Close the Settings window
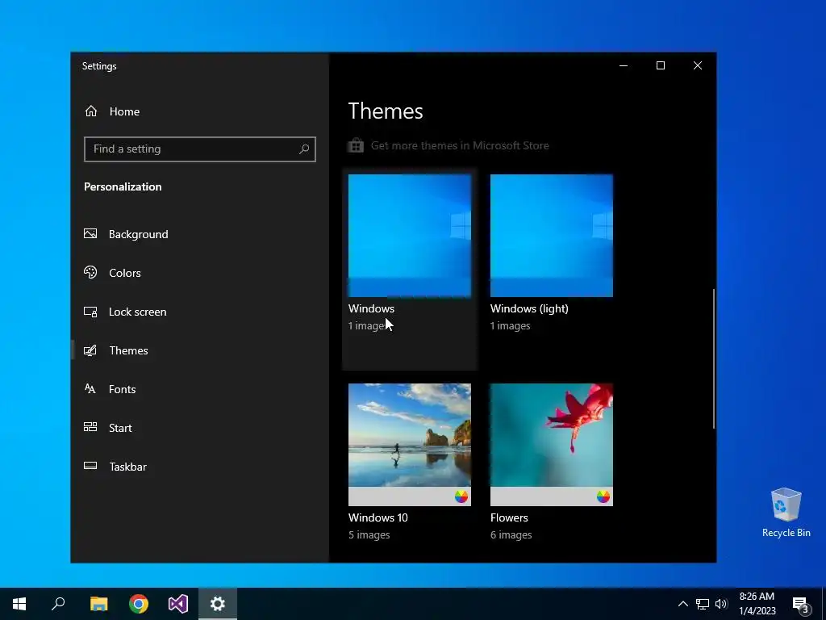 pyautogui.click(x=698, y=65)
